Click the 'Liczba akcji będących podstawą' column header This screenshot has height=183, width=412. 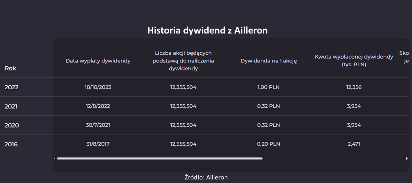pyautogui.click(x=183, y=61)
